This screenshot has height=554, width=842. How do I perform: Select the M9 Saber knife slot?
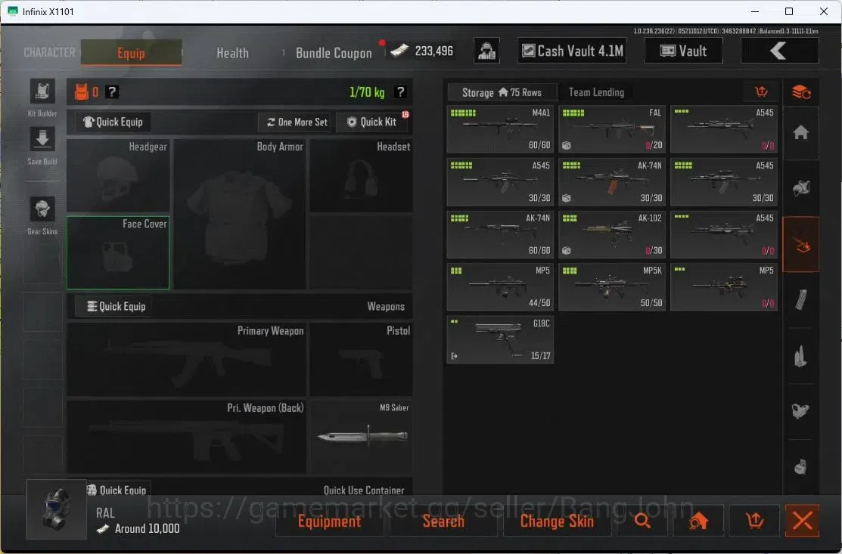tap(361, 437)
